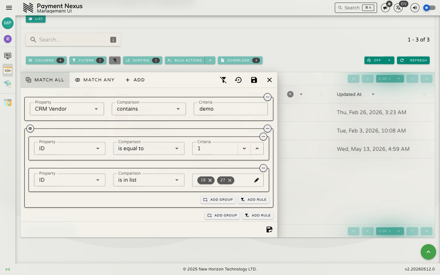Hide the Updated At column eye icon

point(425,94)
